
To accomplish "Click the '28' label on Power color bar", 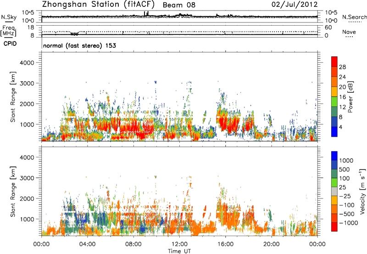I will [x=342, y=67].
